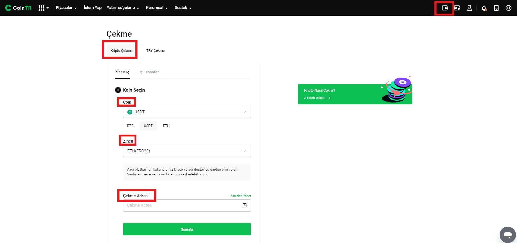517x243 pixels.
Task: Open the Zincir dropdown showing ETH(ERC20)
Action: (187, 151)
